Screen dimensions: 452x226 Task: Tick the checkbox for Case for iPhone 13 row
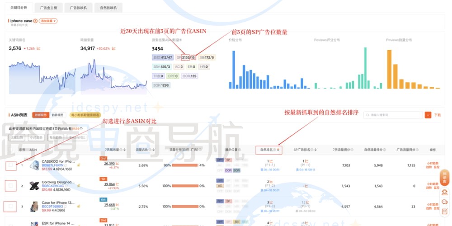click(x=11, y=207)
